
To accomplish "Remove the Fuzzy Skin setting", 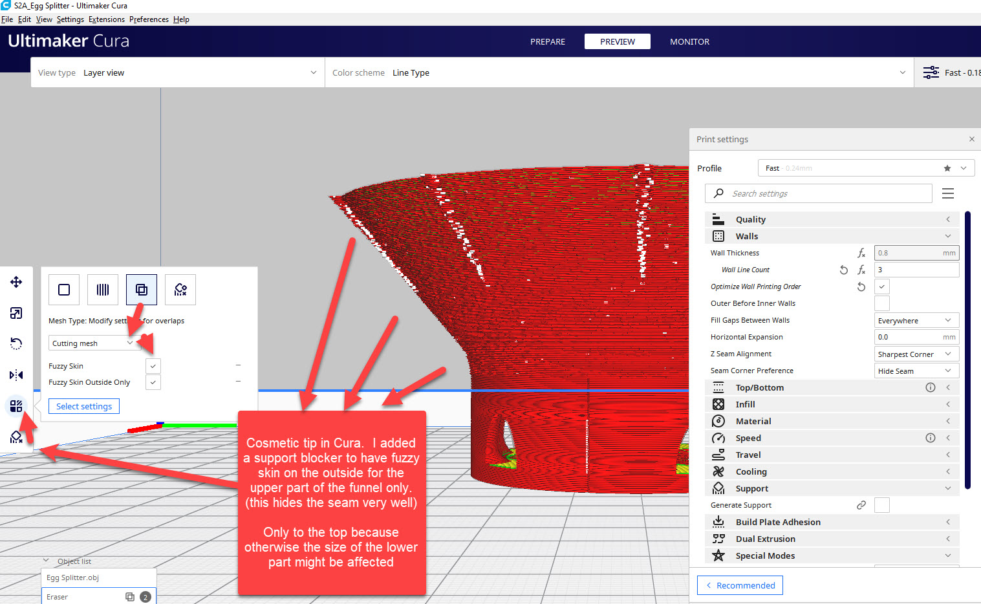I will pyautogui.click(x=239, y=365).
